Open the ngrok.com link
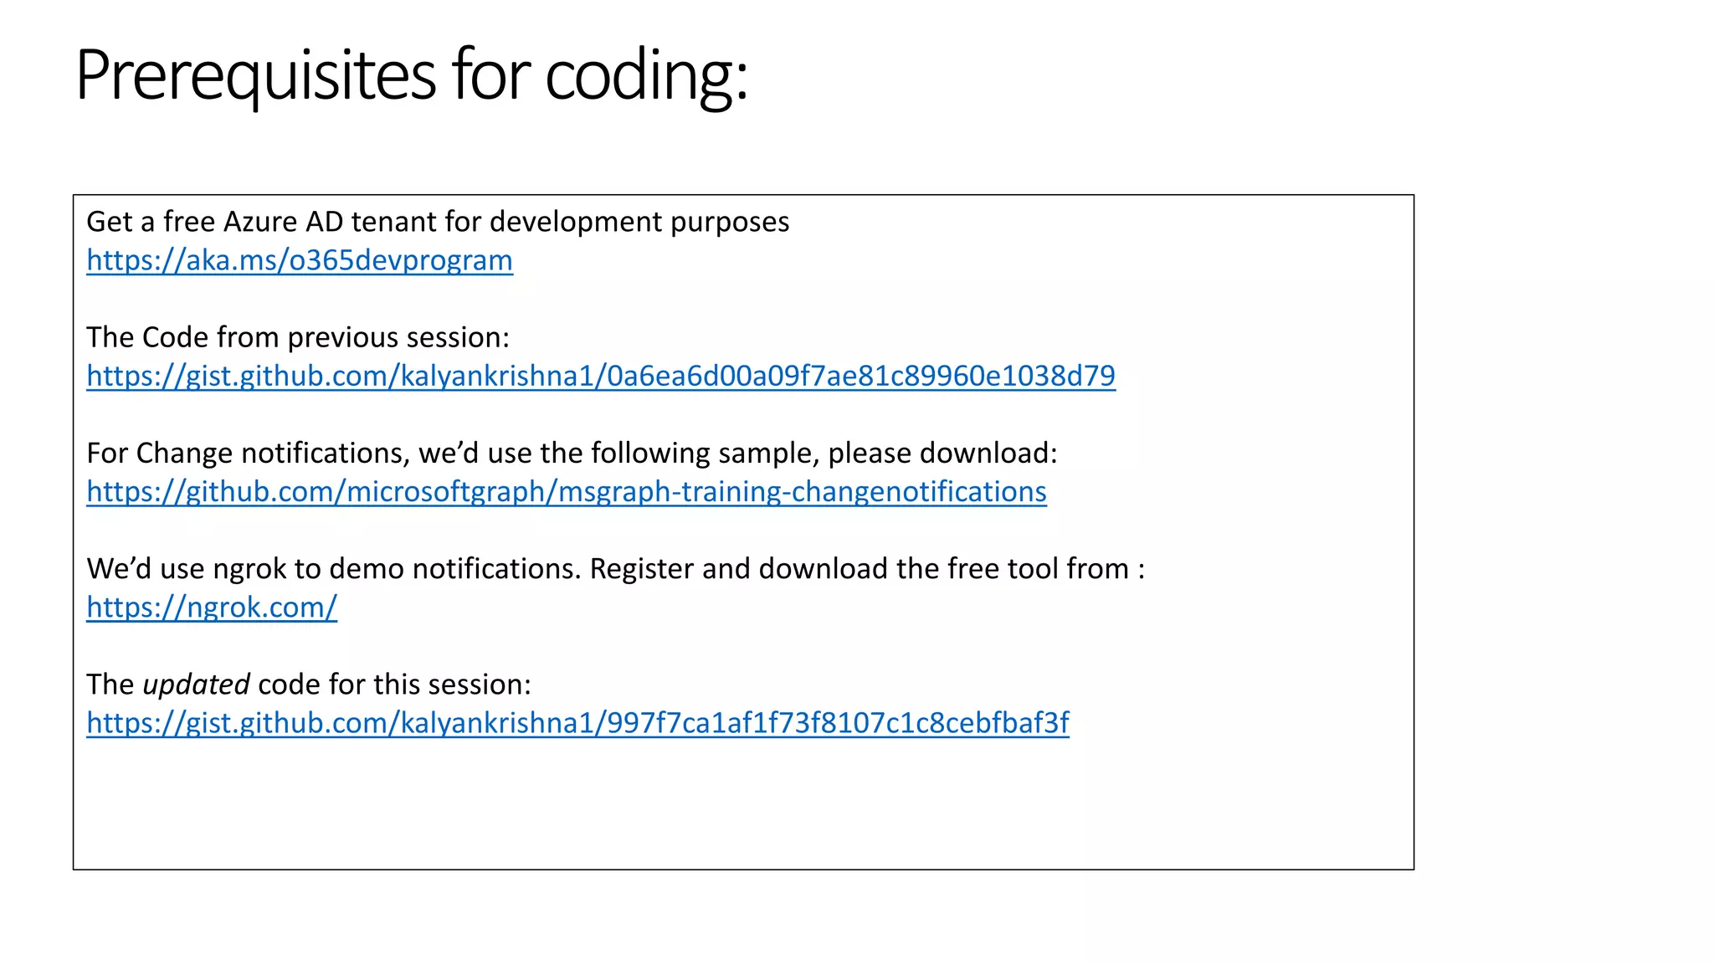Viewport: 1714px width, 964px height. (211, 607)
